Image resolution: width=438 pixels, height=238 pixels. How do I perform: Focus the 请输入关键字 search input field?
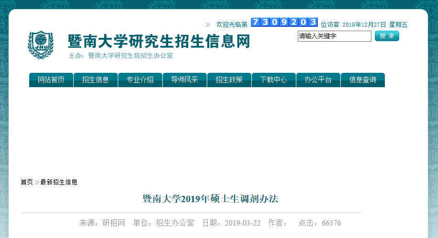pyautogui.click(x=334, y=36)
